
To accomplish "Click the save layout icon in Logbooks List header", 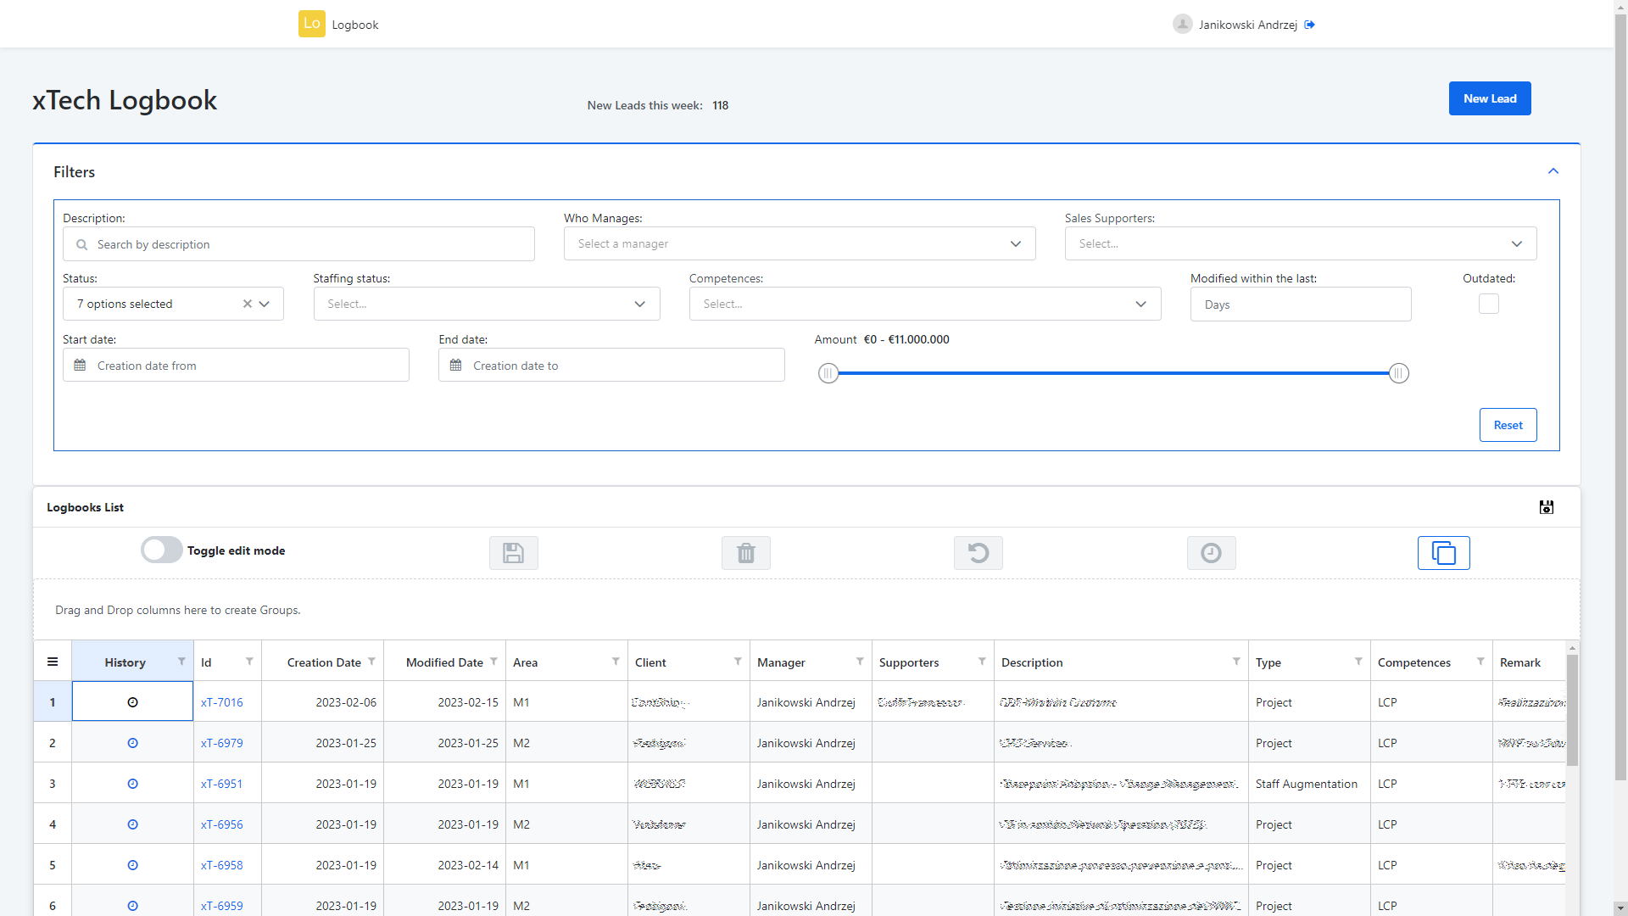I will coord(1546,507).
